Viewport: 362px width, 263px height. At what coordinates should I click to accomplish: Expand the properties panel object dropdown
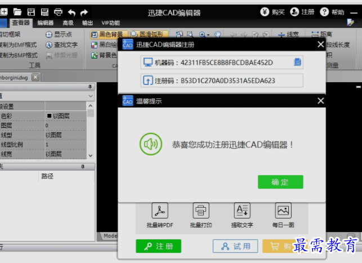click(91, 96)
